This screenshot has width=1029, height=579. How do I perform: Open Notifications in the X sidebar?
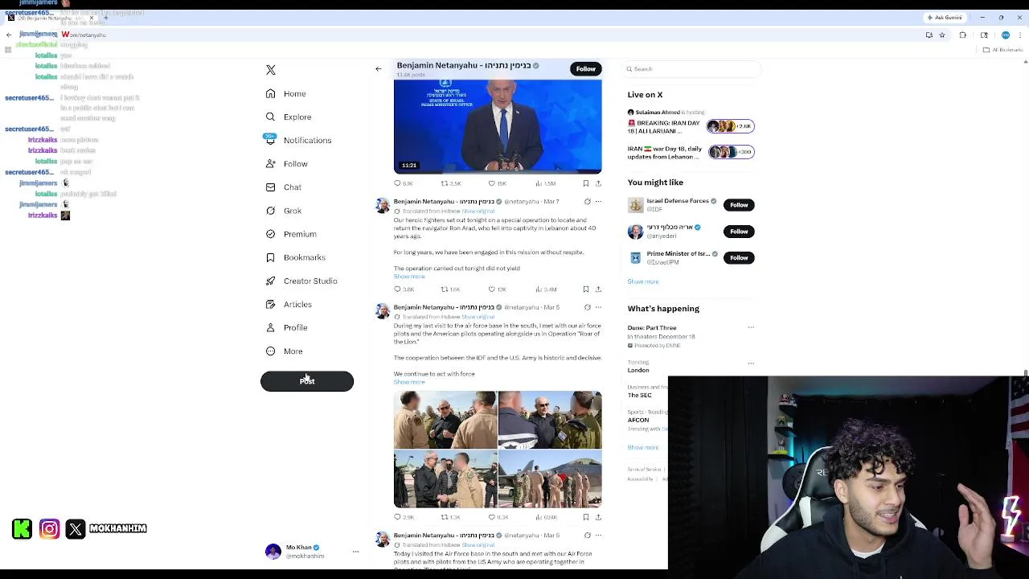(x=298, y=141)
